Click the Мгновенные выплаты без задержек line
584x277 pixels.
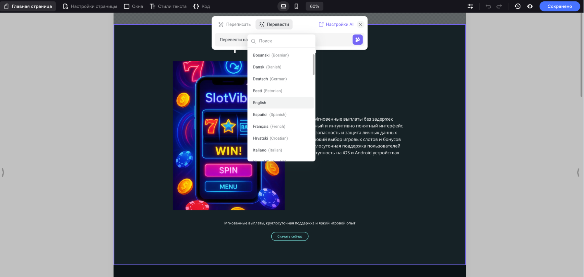pyautogui.click(x=354, y=119)
